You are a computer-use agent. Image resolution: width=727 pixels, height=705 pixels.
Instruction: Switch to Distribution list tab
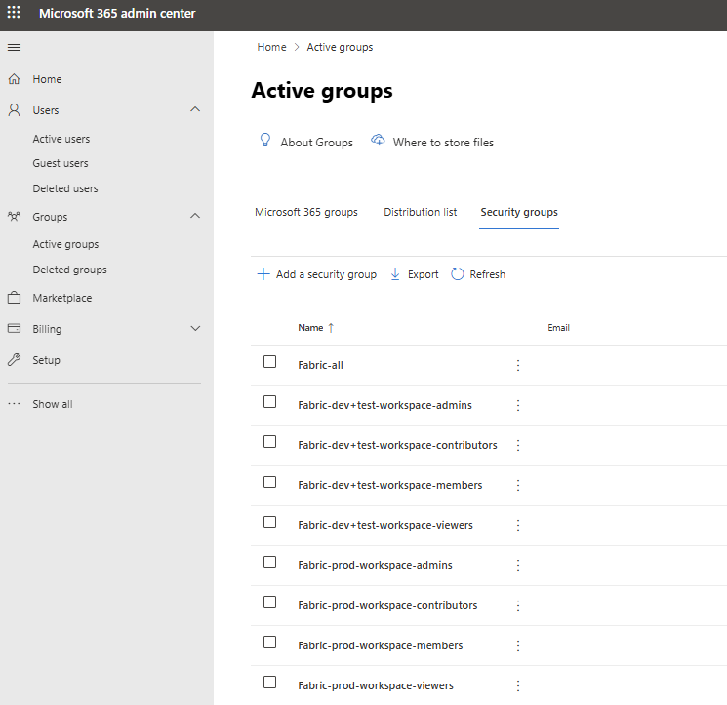tap(420, 212)
